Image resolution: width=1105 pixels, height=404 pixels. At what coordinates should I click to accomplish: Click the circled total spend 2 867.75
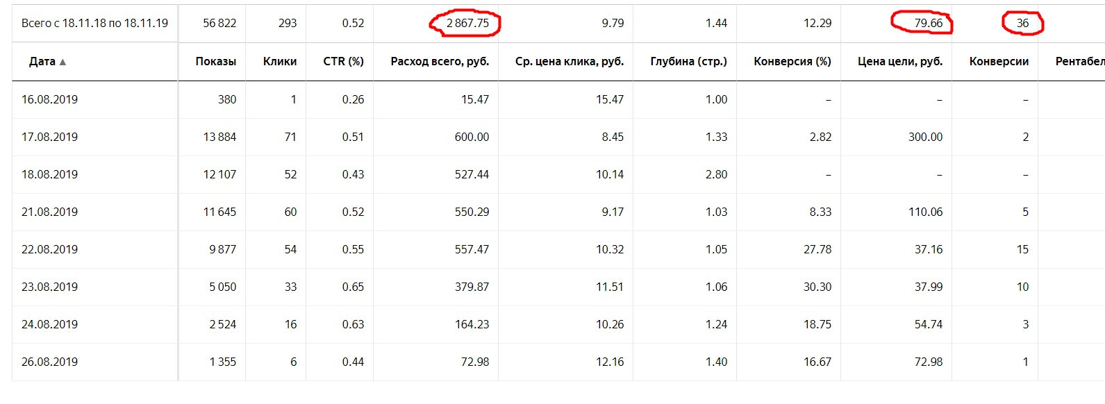(x=467, y=23)
